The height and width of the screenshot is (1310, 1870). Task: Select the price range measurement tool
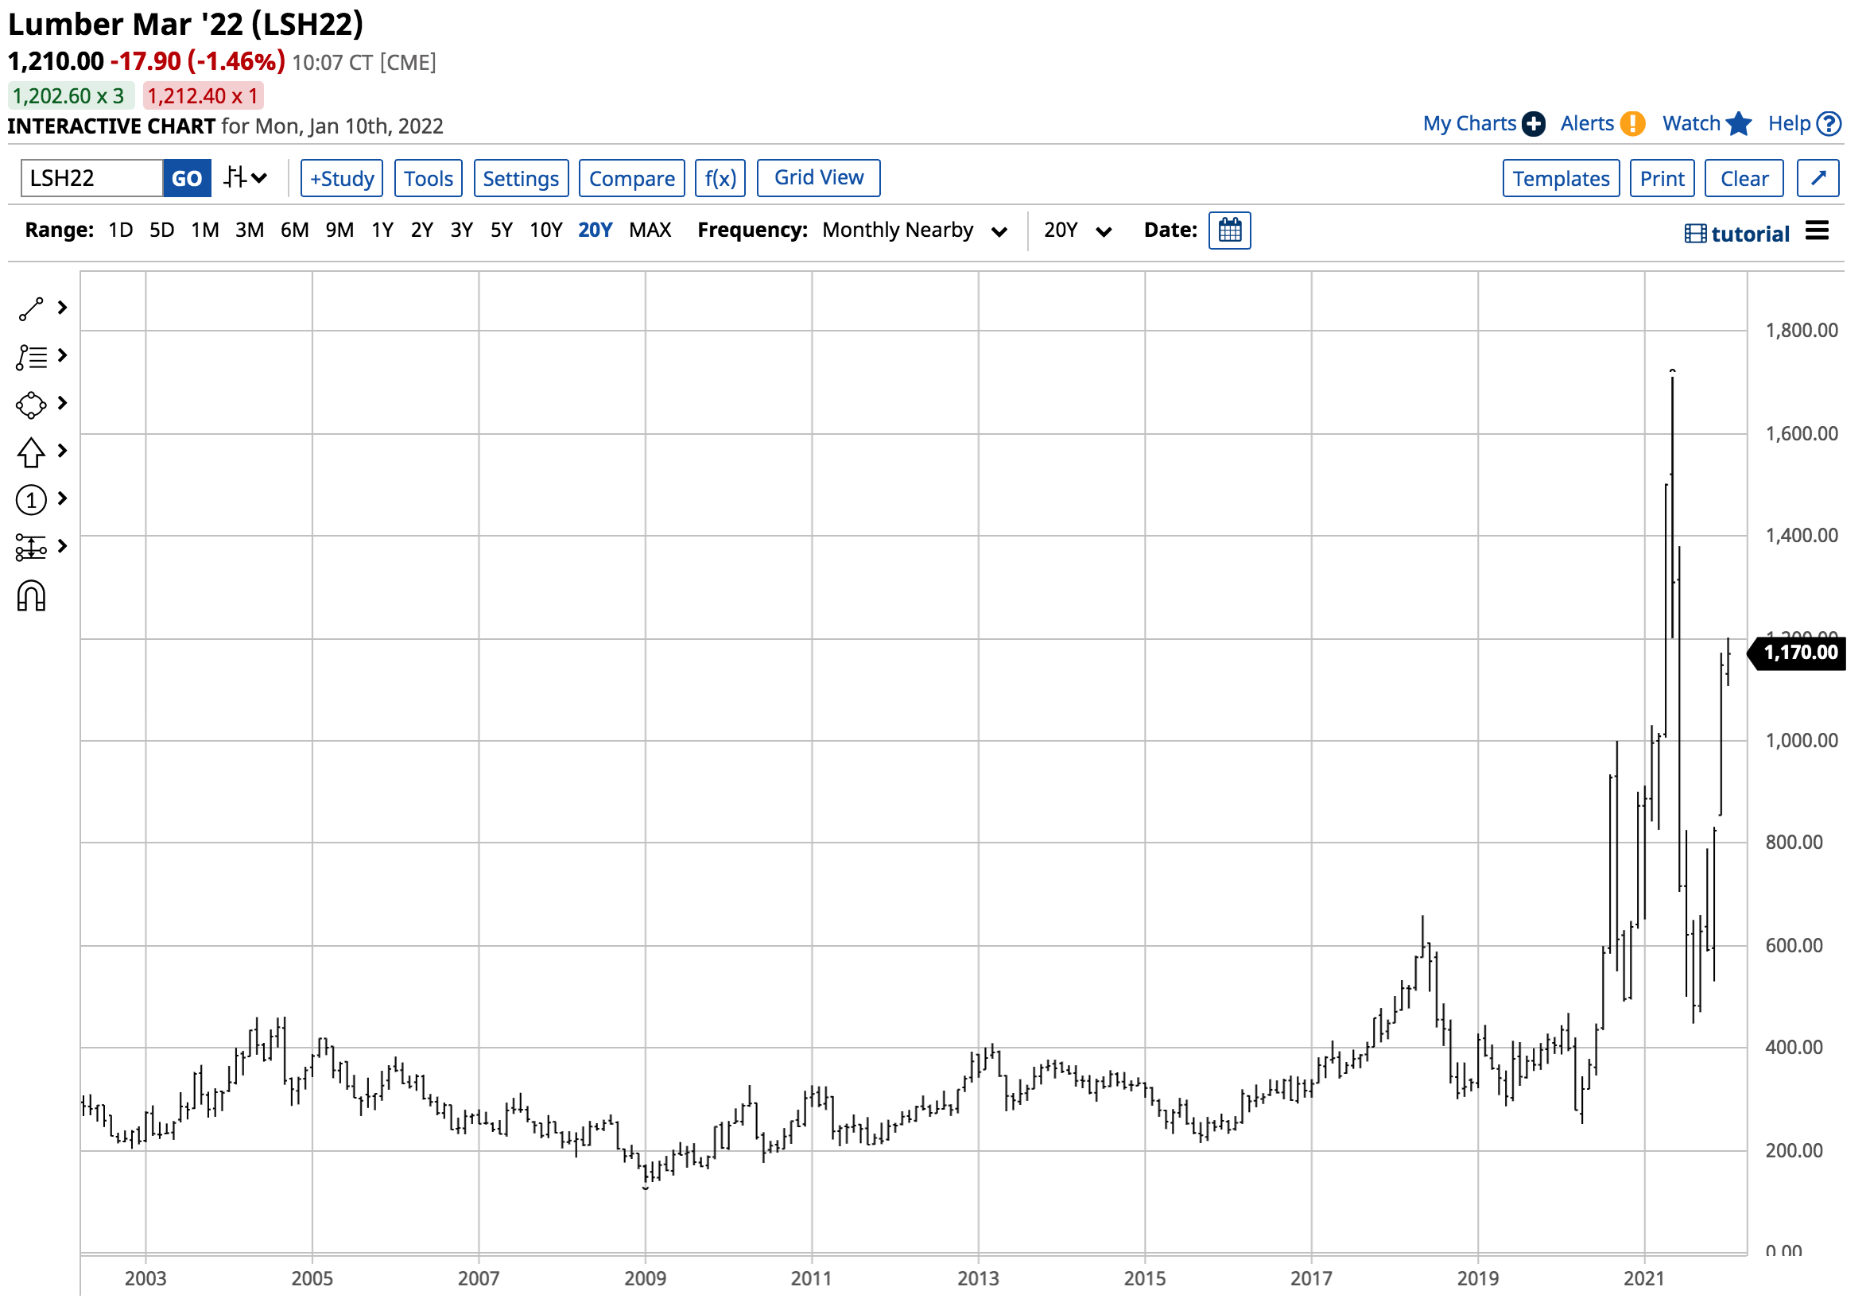pos(31,547)
